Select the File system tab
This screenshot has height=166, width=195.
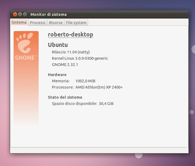[x=76, y=23]
